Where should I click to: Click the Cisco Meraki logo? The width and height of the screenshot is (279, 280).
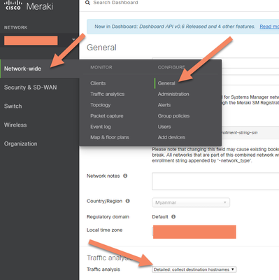[29, 6]
